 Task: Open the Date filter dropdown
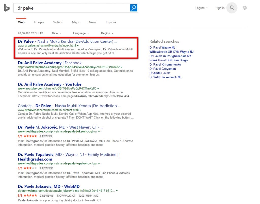coord(56,33)
